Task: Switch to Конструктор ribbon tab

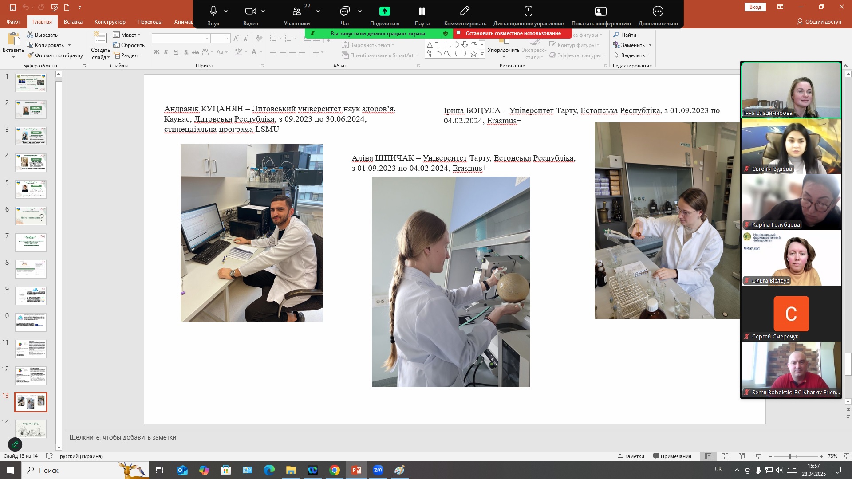Action: (x=110, y=22)
